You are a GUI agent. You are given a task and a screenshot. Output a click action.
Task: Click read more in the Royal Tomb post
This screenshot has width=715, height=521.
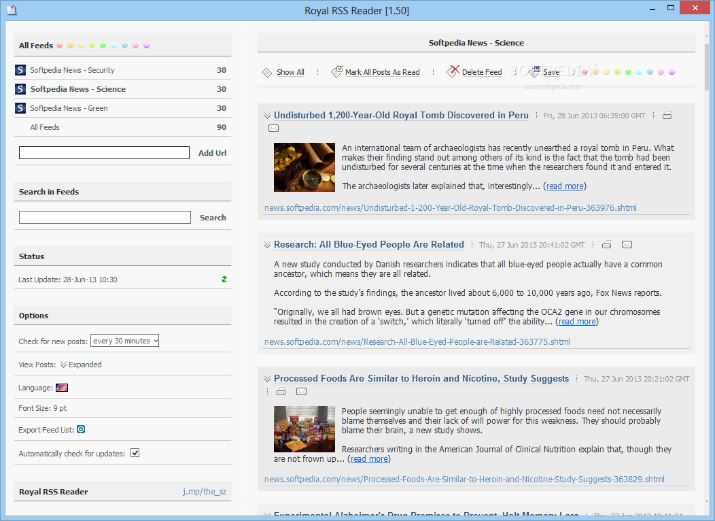565,186
